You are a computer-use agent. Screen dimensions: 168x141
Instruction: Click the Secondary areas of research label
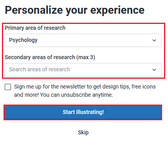(50, 57)
